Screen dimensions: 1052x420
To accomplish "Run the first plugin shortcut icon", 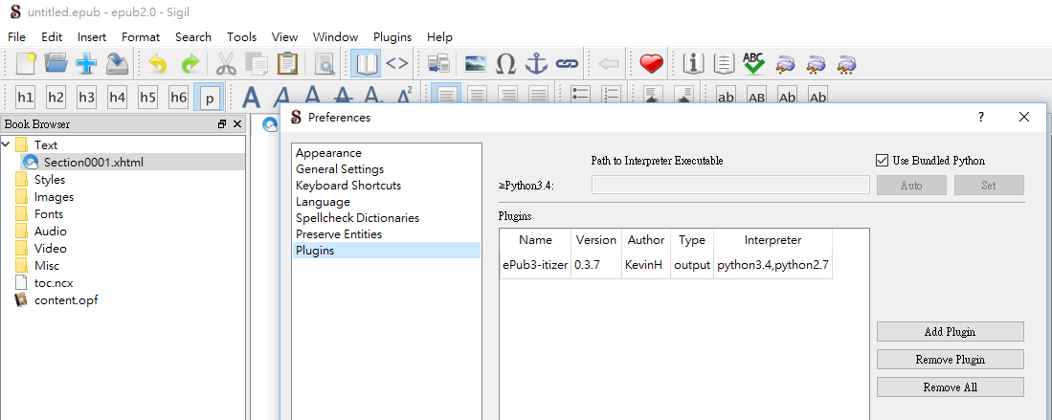I will 785,64.
